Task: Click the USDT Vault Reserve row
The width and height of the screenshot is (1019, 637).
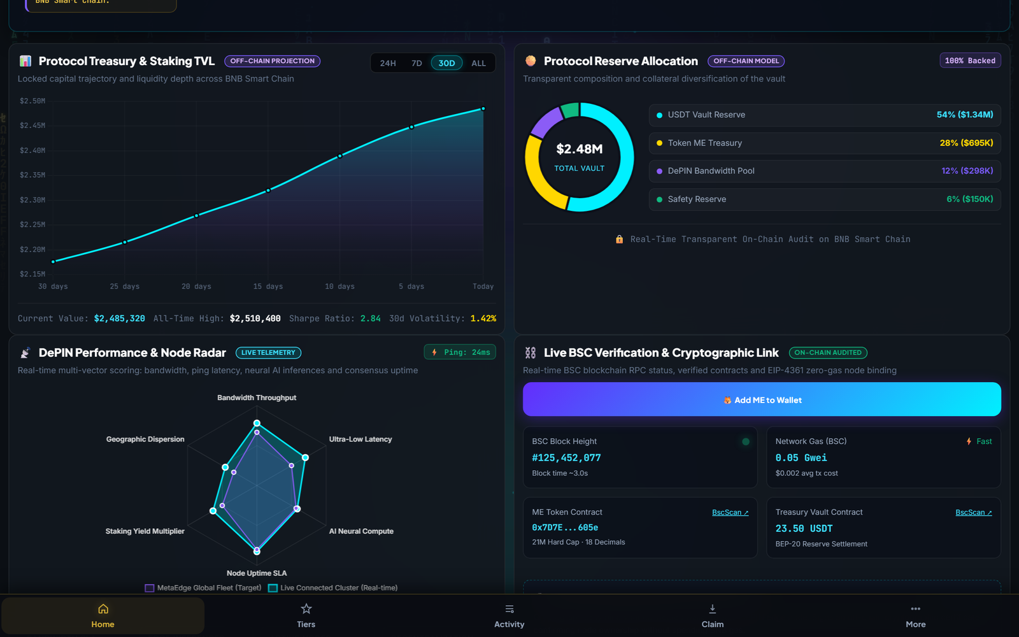Action: pyautogui.click(x=825, y=115)
